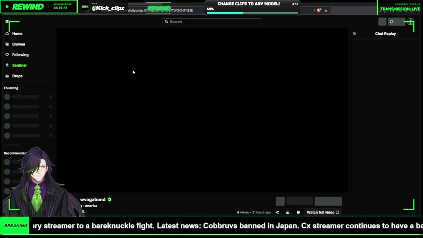Click the green Kick logo icon in header
The image size is (423, 238).
tap(392, 22)
